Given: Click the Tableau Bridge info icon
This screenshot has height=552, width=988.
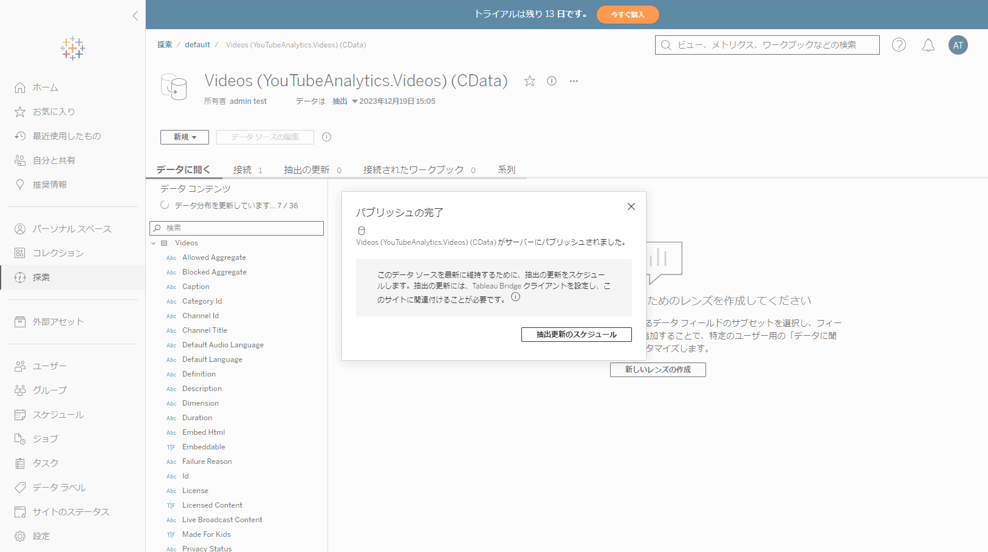Looking at the screenshot, I should (515, 297).
